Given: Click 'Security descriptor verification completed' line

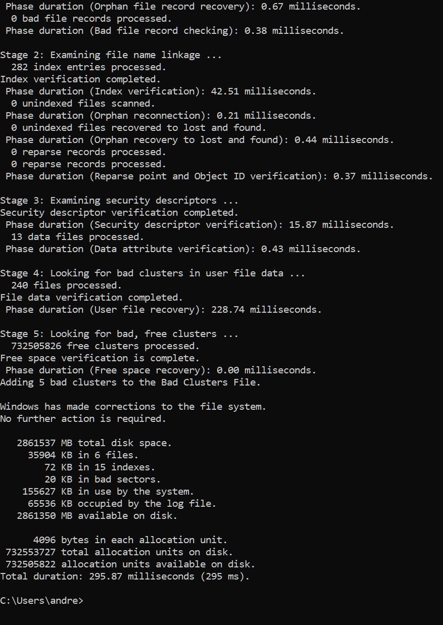Looking at the screenshot, I should pos(119,213).
